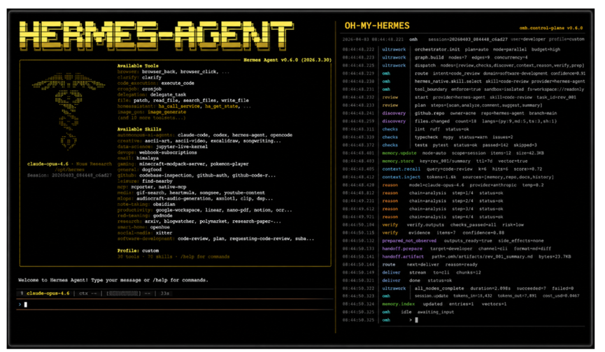The width and height of the screenshot is (605, 352).
Task: Select the 'smart-home: openhue' skill row
Action: [x=143, y=228]
